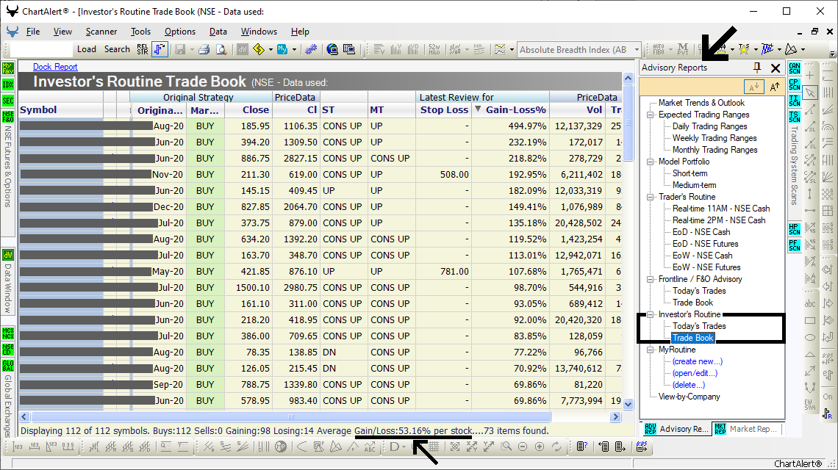This screenshot has height=470, width=838.
Task: Click the NSE F&O sidebar icon
Action: point(8,117)
